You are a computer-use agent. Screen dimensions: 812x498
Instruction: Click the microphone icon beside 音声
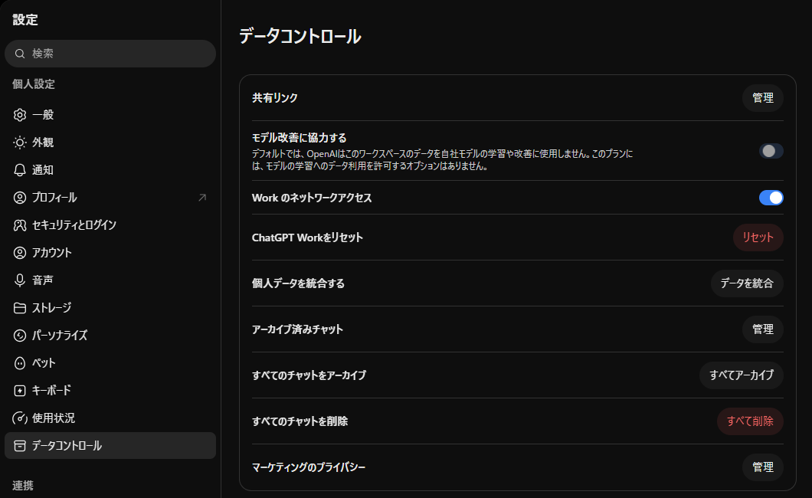20,280
